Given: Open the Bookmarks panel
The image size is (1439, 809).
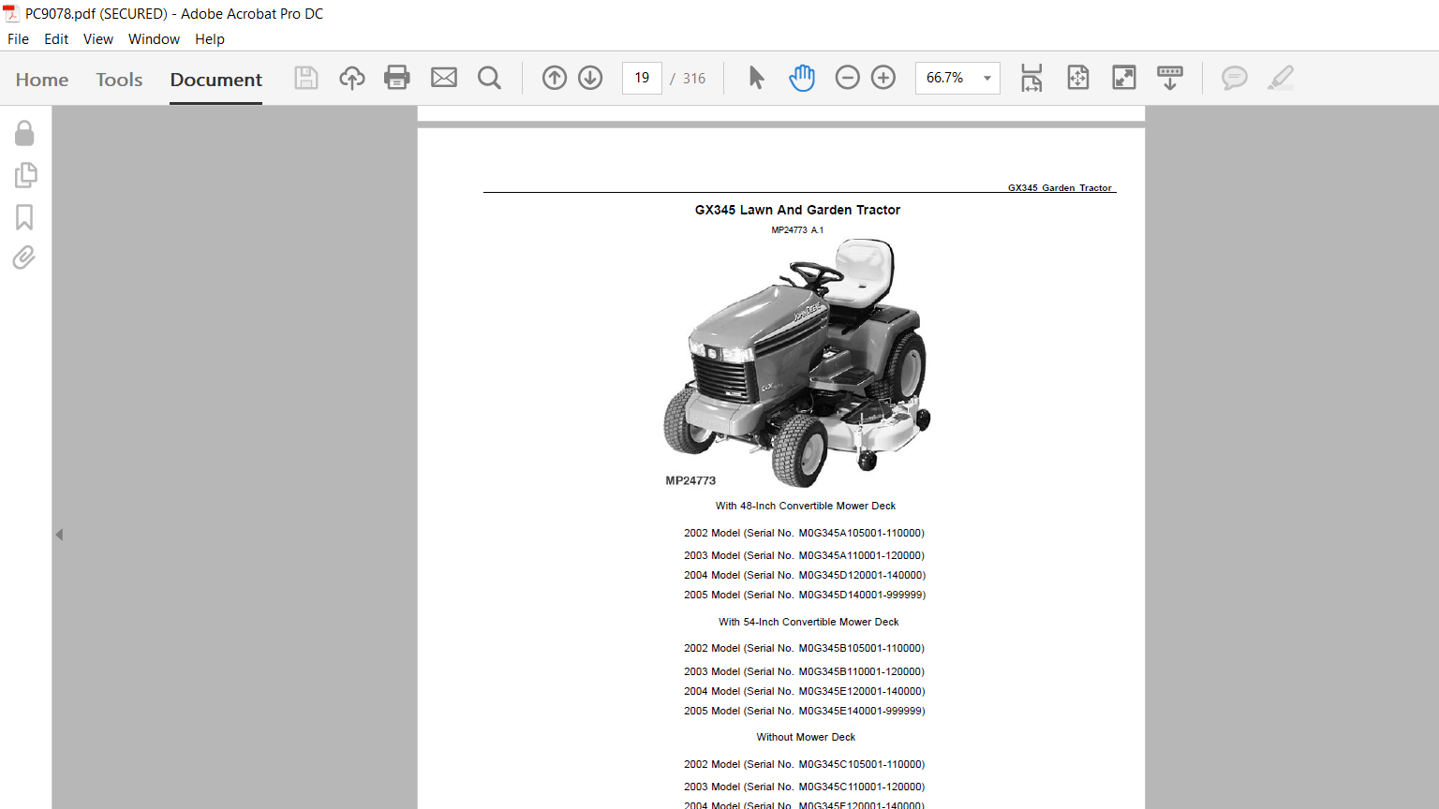Looking at the screenshot, I should (24, 217).
